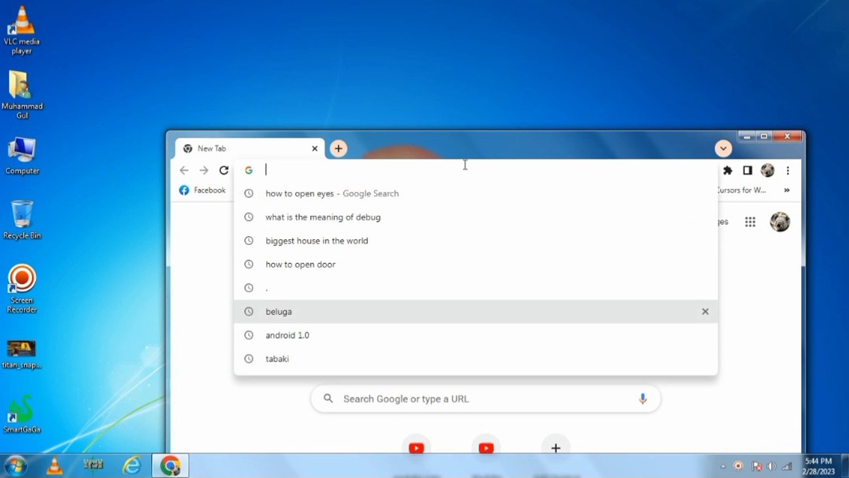Open a new tab with plus button
This screenshot has height=478, width=849.
click(x=339, y=148)
